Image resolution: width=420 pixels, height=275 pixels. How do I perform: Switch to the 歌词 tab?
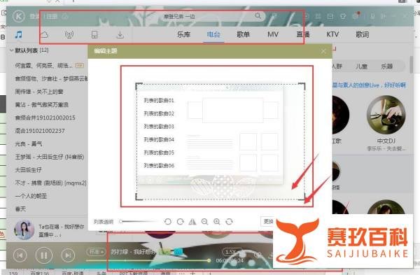363,34
